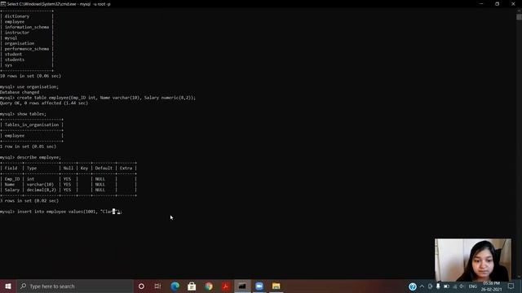Open network settings tray icon

coord(454,286)
